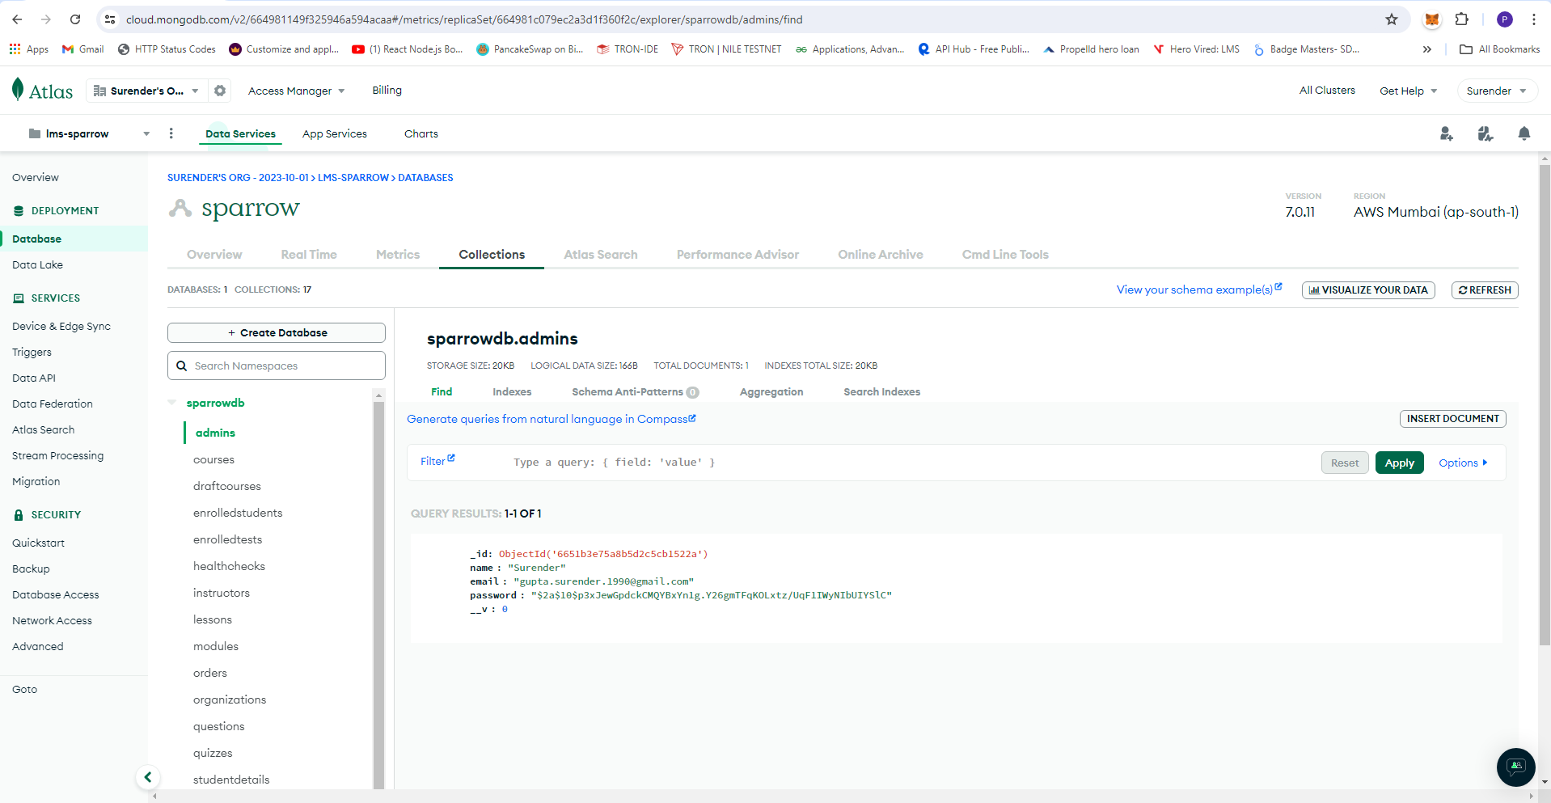Open Database Access in sidebar
This screenshot has height=803, width=1551.
(56, 594)
